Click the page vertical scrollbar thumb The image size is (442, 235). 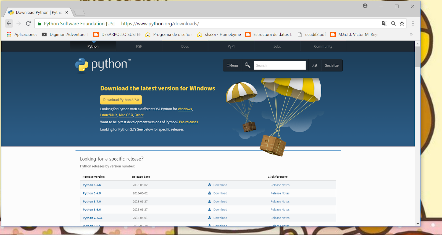(x=417, y=57)
